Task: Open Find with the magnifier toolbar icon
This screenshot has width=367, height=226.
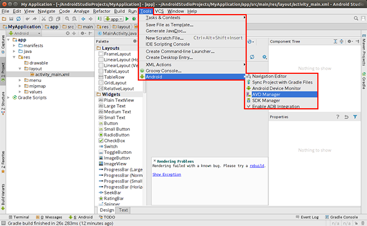Action: pyautogui.click(x=67, y=19)
